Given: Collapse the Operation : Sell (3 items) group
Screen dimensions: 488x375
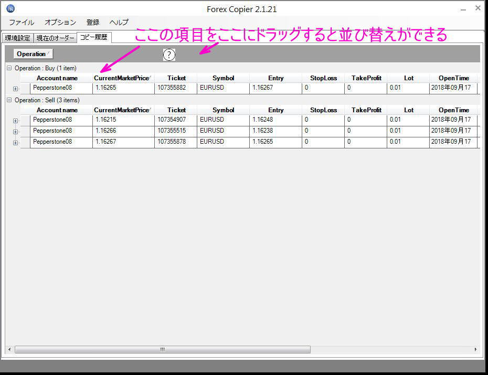Looking at the screenshot, I should point(9,100).
